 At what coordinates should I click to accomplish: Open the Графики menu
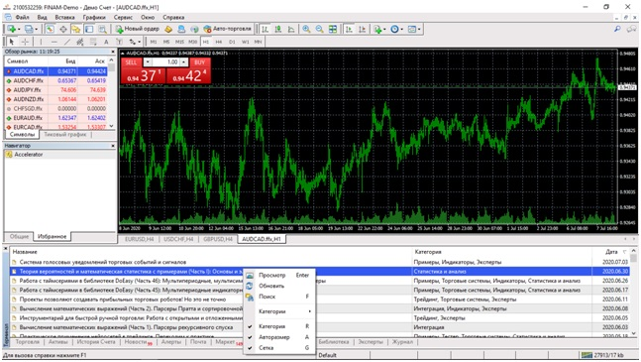point(94,17)
